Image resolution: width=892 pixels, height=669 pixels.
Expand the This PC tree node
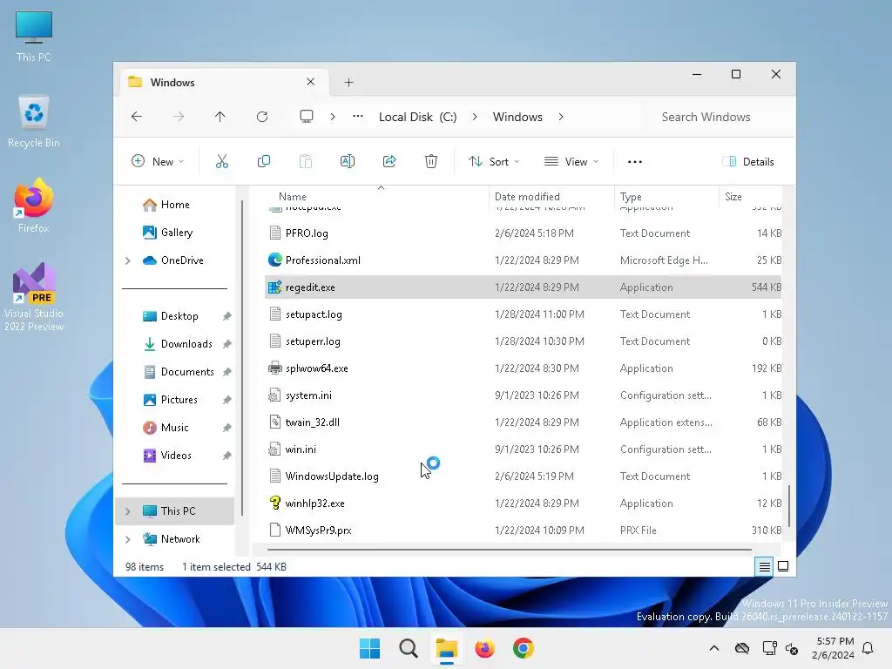tap(128, 510)
